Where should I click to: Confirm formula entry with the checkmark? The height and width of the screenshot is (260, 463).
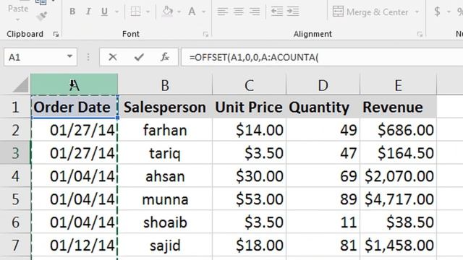click(x=139, y=57)
